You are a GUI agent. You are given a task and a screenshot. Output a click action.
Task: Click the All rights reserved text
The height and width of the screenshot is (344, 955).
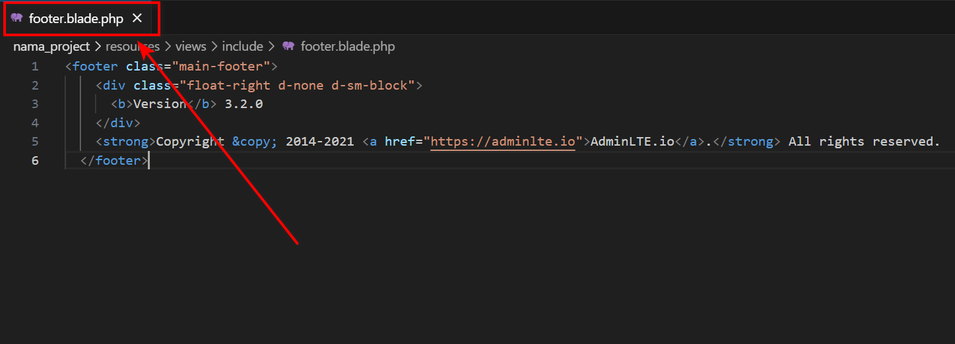(x=864, y=142)
